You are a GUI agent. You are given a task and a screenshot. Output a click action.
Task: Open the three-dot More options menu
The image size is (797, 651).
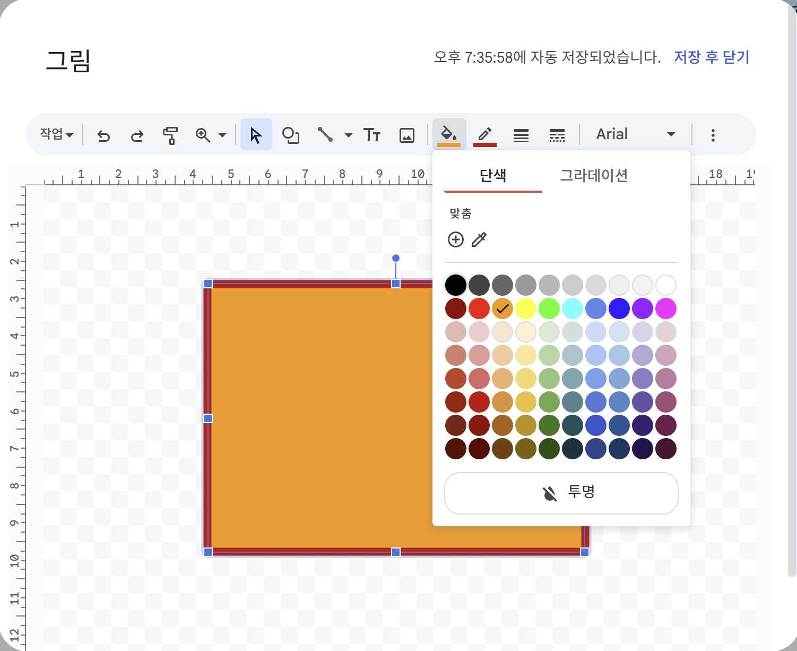pos(713,135)
